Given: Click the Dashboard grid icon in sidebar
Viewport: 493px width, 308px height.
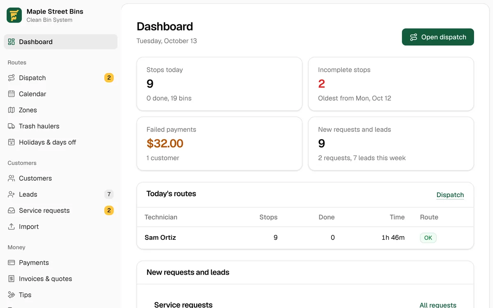Looking at the screenshot, I should click(x=12, y=42).
